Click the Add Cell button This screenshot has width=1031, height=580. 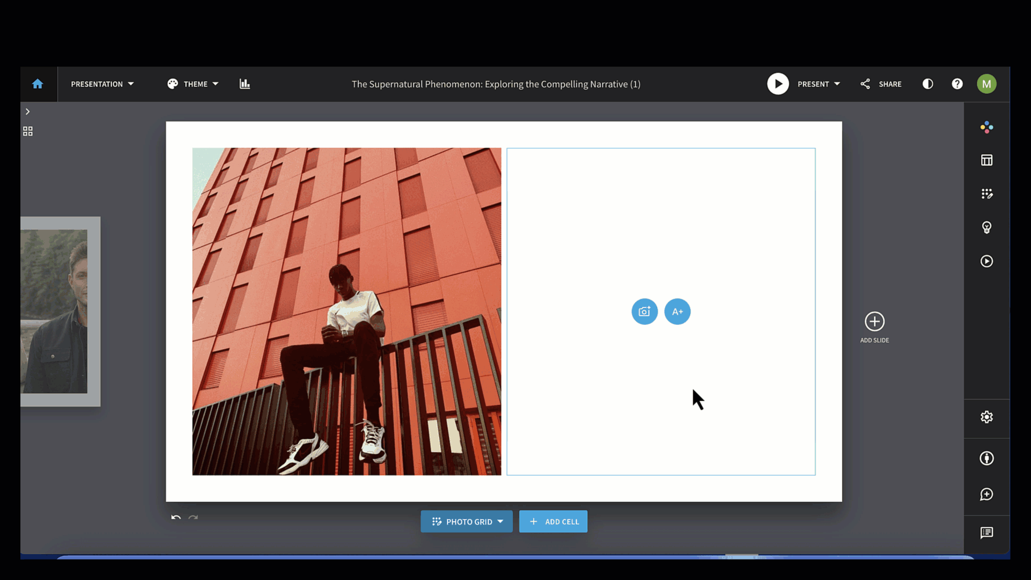[x=553, y=521]
